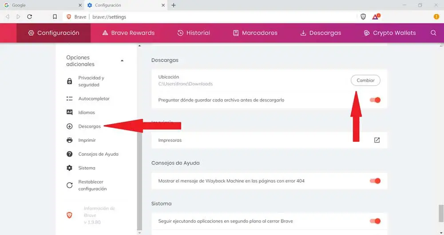Open Brave Rewards in settings header
Image resolution: width=444 pixels, height=235 pixels.
(128, 33)
